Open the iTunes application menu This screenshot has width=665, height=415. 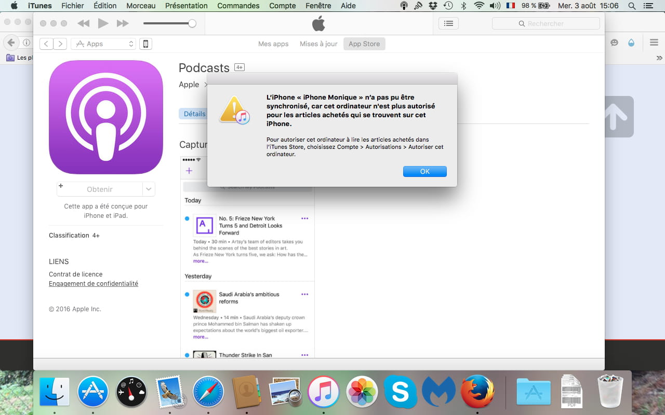[39, 6]
